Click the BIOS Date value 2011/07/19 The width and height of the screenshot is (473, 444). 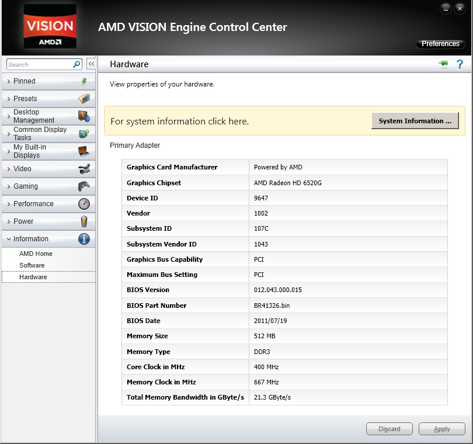tap(270, 321)
